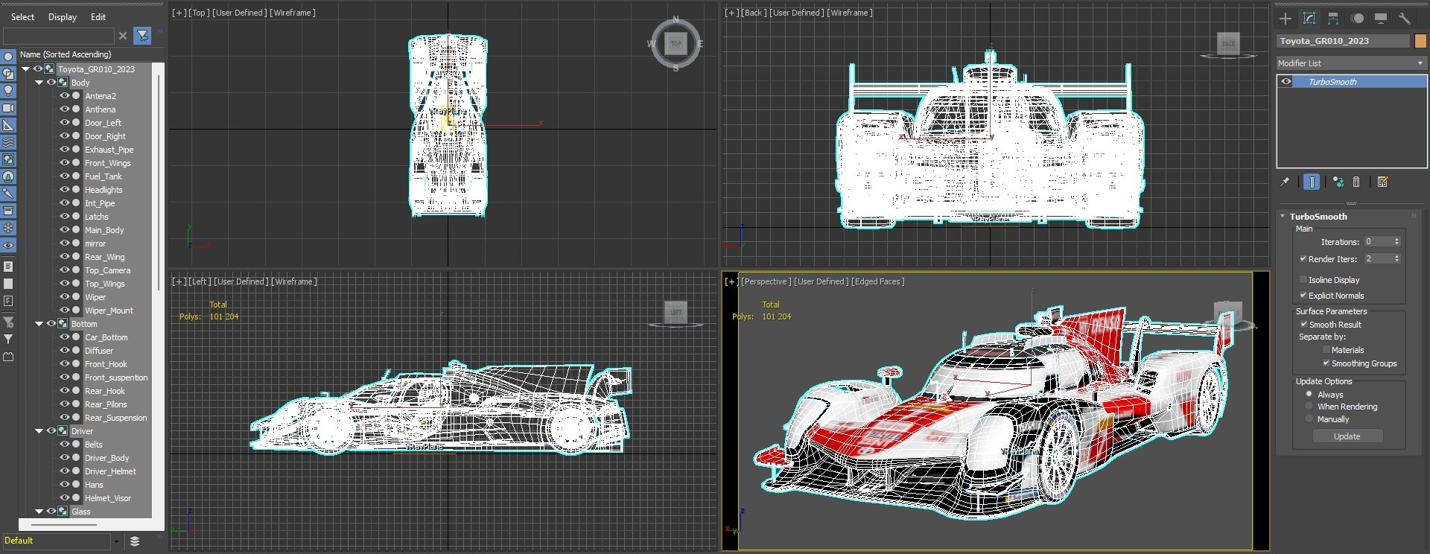
Task: Toggle Display Geometry filter in explorer sidebar
Action: point(8,57)
